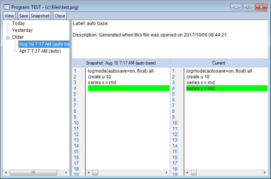Select the Yesterday node in snapshot tree
271x179 pixels.
tap(22, 30)
